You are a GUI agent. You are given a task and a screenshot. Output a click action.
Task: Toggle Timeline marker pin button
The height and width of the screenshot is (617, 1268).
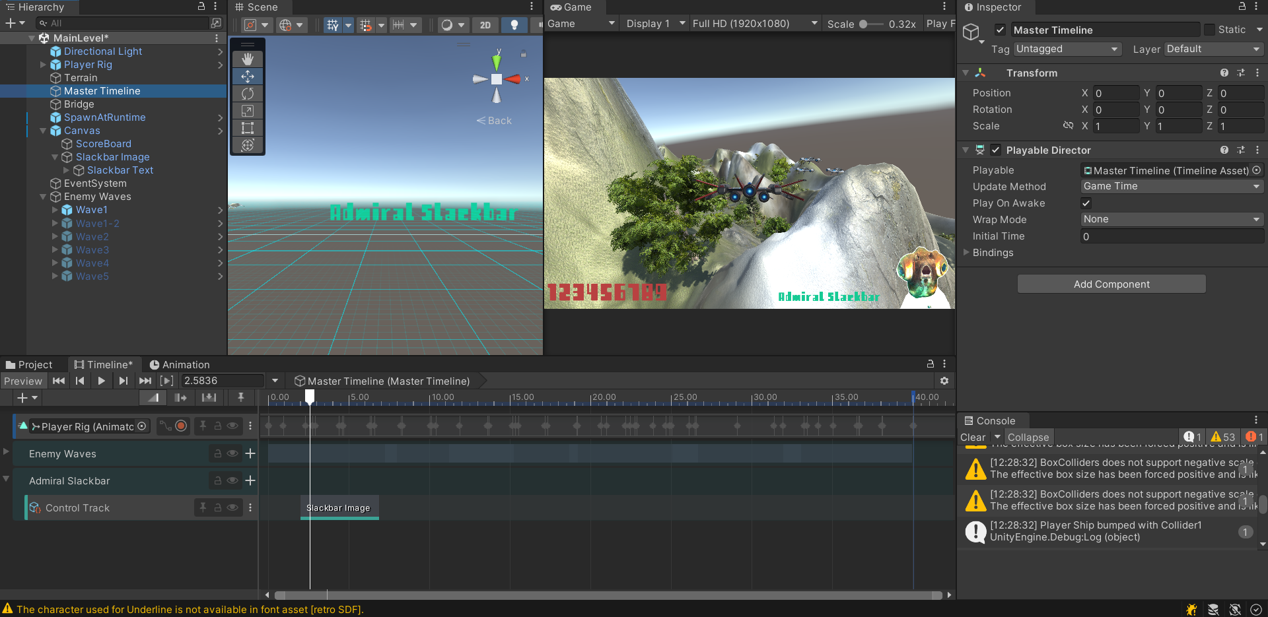click(241, 397)
